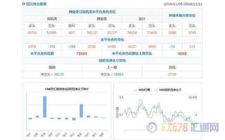Click the 50 000 right axis label

(193, 97)
